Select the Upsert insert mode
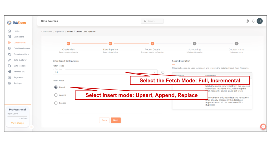This screenshot has height=152, width=271. (56, 87)
